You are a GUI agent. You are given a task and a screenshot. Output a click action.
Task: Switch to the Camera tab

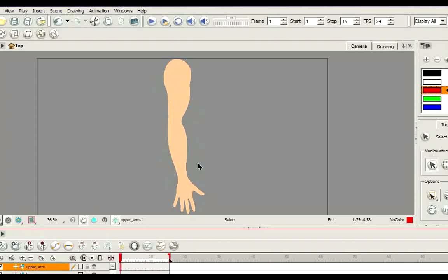click(x=359, y=46)
